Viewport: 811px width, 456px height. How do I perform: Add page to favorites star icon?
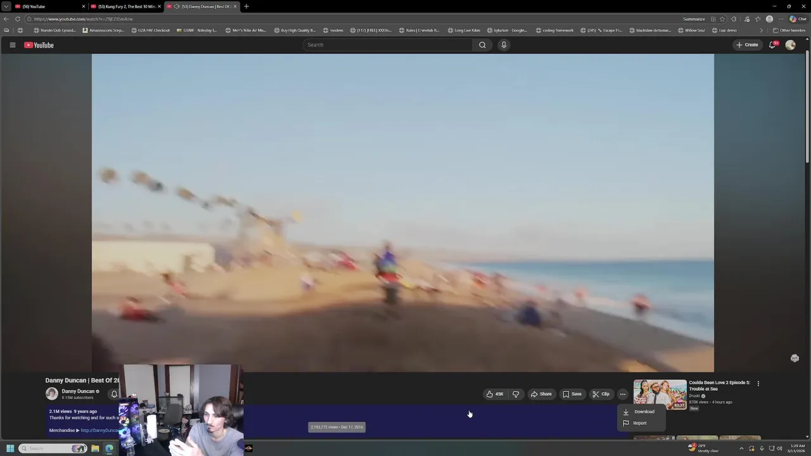722,19
